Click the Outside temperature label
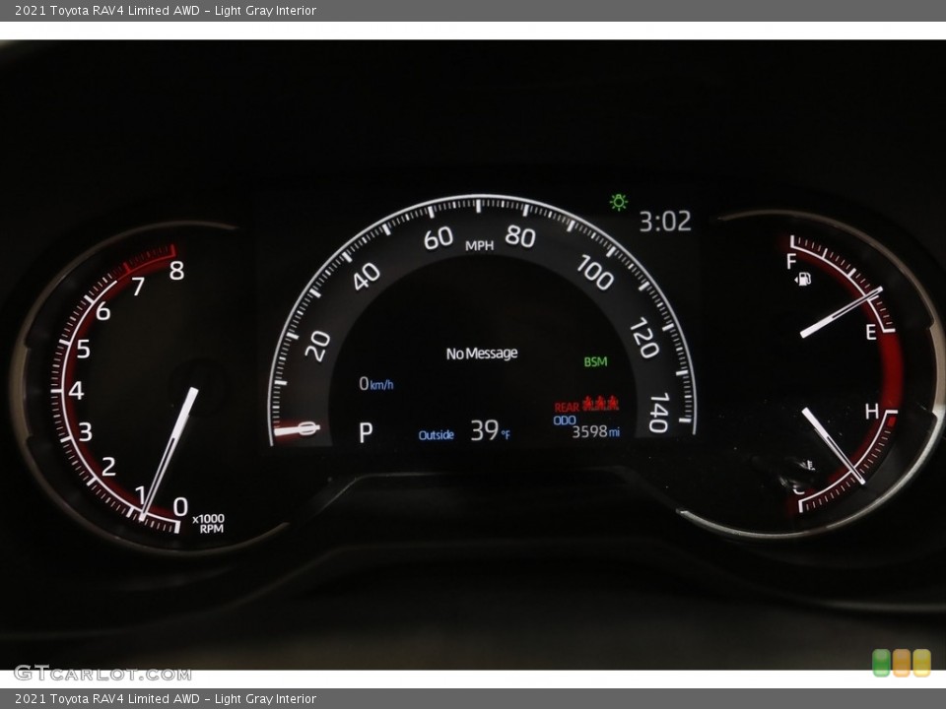 [x=437, y=434]
